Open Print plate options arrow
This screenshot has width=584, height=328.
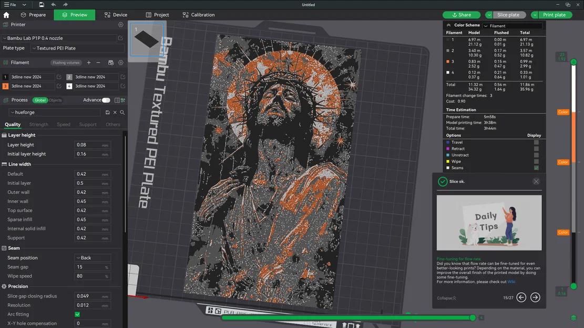coord(535,15)
